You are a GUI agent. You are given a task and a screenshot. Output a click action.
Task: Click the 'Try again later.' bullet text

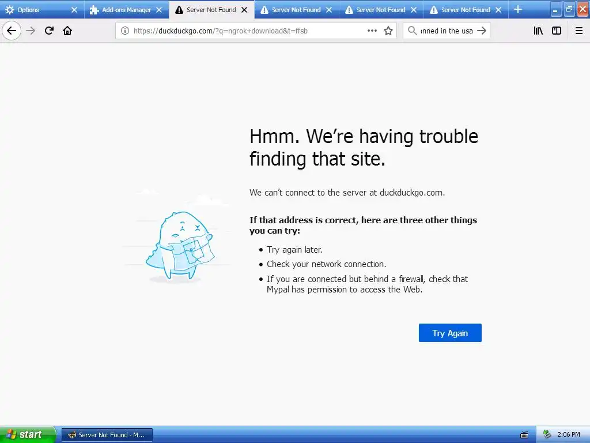[294, 250]
